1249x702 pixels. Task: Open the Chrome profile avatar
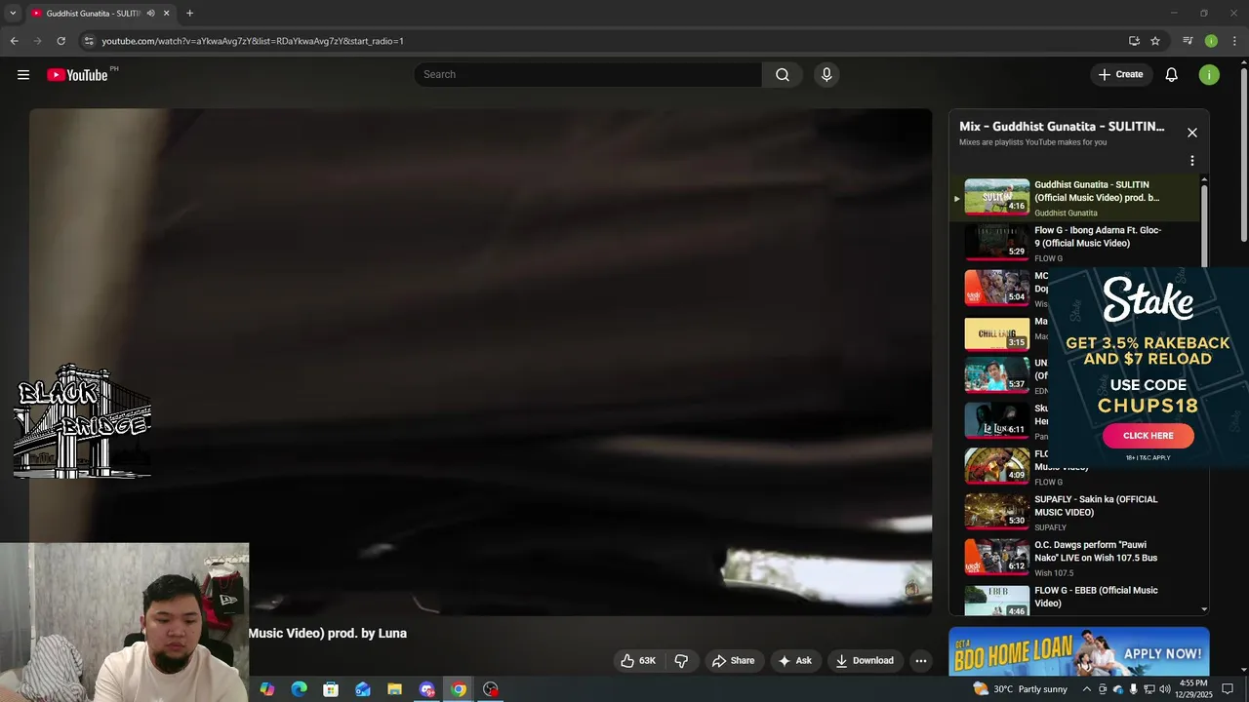pos(1211,41)
